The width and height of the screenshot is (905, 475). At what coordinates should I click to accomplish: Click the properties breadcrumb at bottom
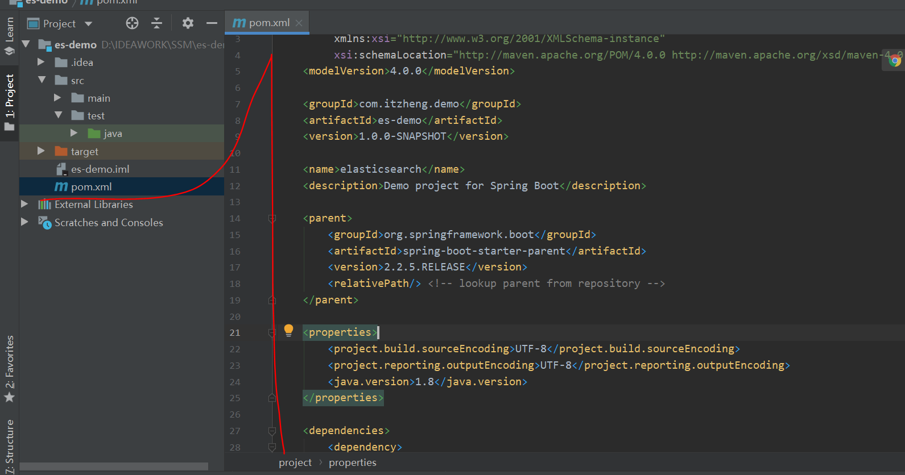click(353, 463)
